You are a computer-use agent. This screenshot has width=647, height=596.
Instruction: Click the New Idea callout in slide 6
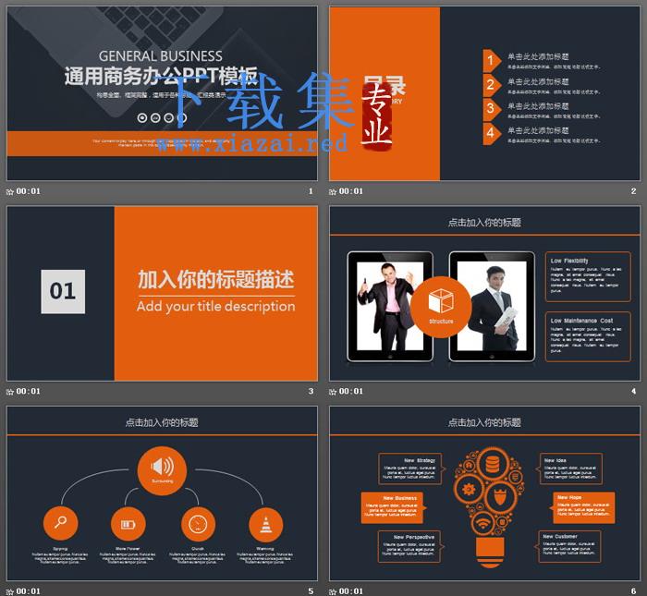click(570, 469)
